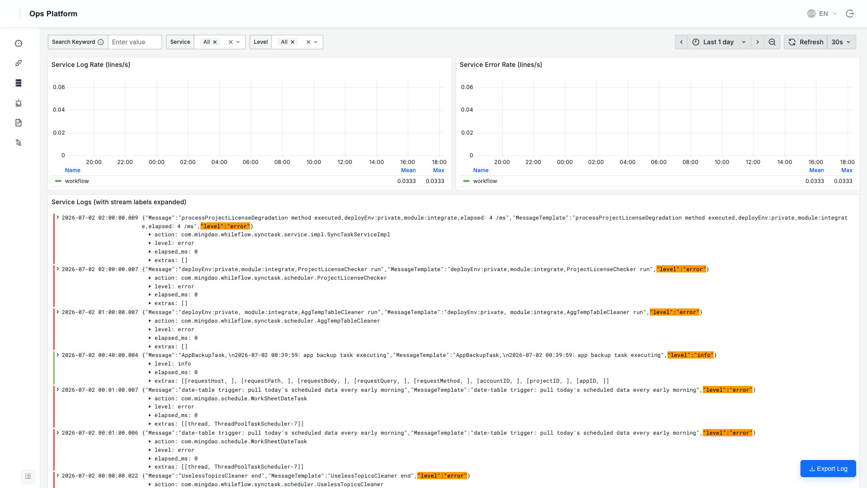Click the Enter value search input
The width and height of the screenshot is (867, 488).
[135, 42]
